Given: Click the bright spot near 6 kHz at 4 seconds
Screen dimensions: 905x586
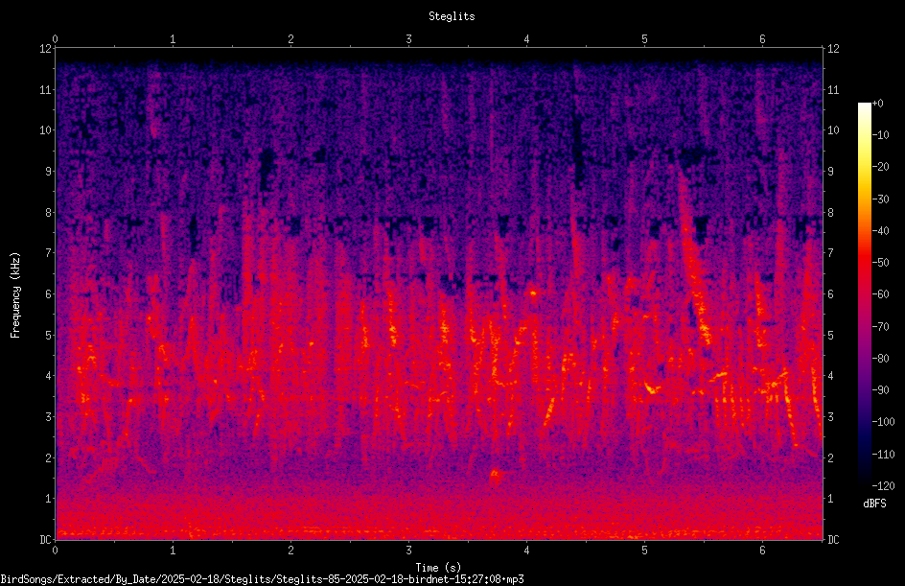Looking at the screenshot, I should (533, 293).
